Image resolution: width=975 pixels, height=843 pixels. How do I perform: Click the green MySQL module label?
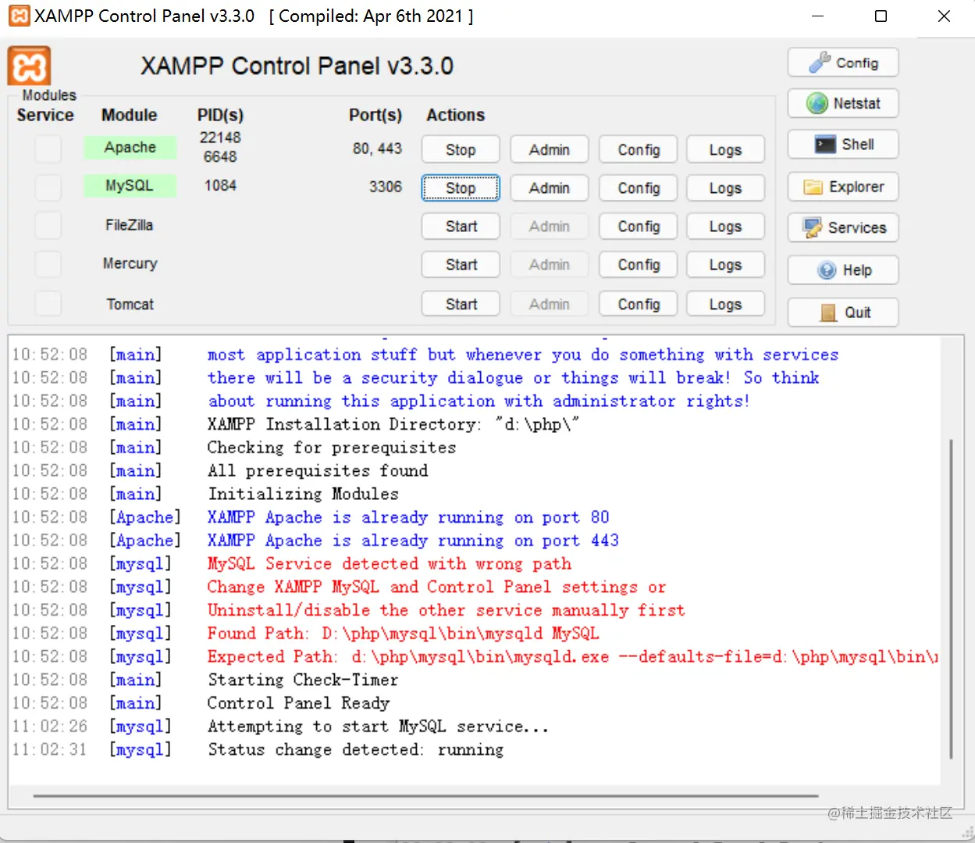130,186
